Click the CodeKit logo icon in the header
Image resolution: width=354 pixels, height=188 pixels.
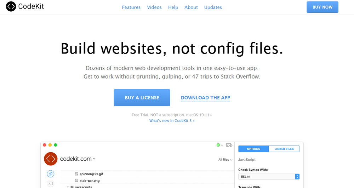coord(11,6)
